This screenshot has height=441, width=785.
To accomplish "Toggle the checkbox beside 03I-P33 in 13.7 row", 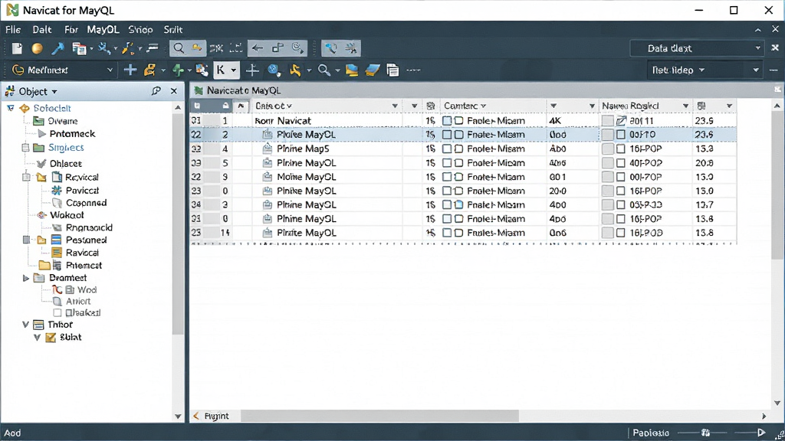I will pos(621,205).
